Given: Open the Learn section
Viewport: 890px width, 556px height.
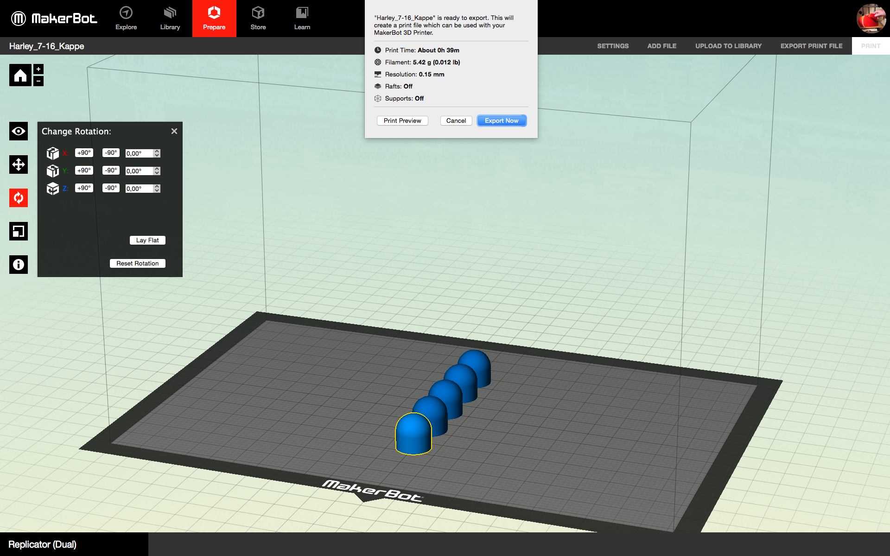Looking at the screenshot, I should [x=302, y=19].
